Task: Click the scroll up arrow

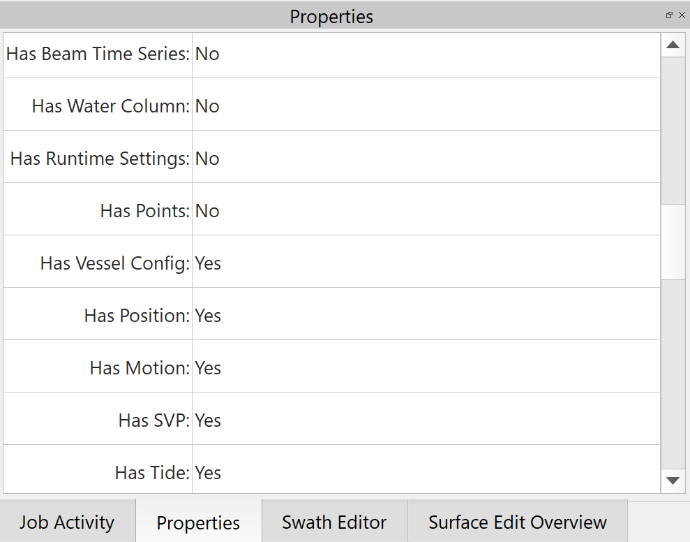Action: coord(673,45)
